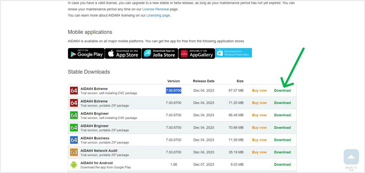
Task: Open the Huawei AppGallery badge
Action: pyautogui.click(x=197, y=53)
